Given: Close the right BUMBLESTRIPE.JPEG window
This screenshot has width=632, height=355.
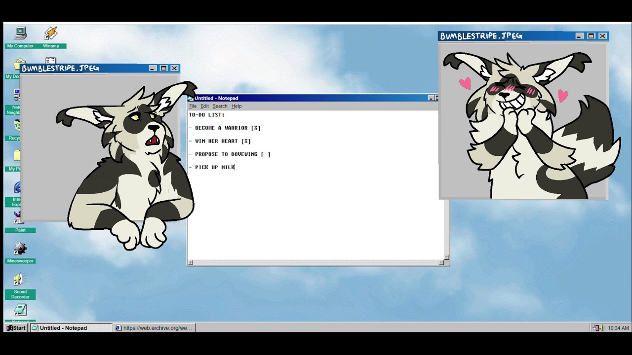Looking at the screenshot, I should [x=602, y=36].
